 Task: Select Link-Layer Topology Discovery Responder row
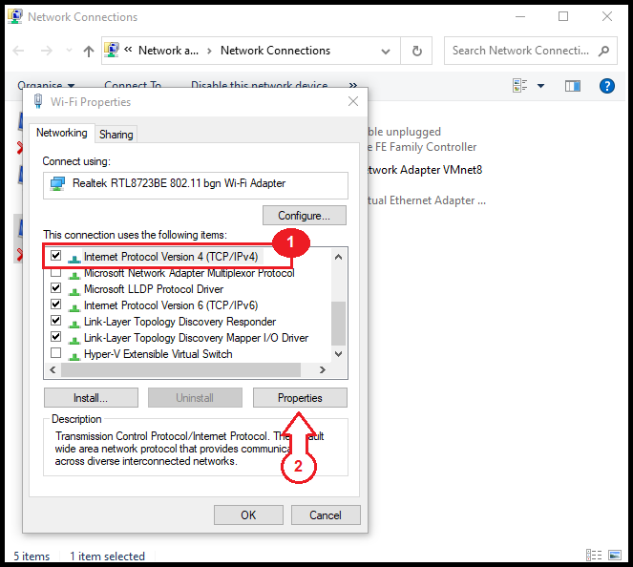tap(179, 322)
